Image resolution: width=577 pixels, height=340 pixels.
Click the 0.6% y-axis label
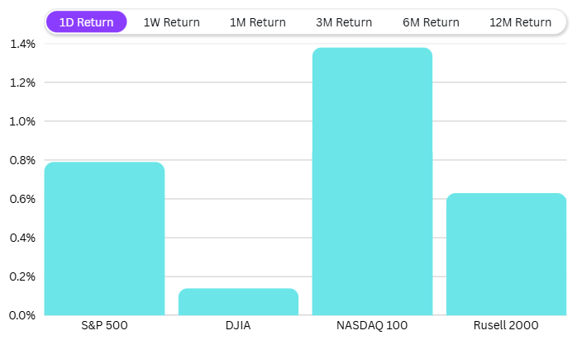pyautogui.click(x=22, y=199)
